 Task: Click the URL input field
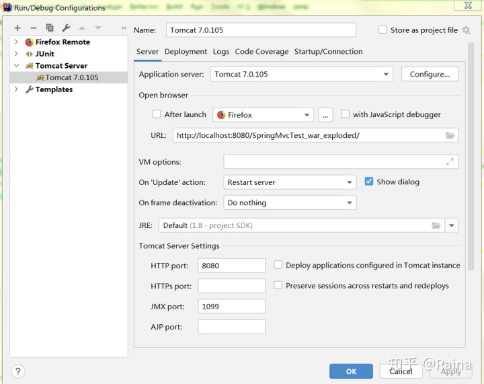click(315, 135)
